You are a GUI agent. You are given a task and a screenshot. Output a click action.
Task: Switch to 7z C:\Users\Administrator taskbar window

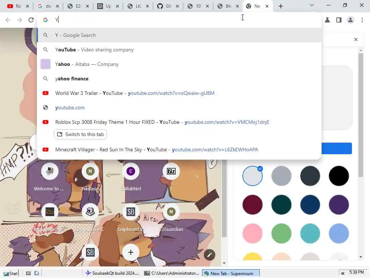pos(171,273)
